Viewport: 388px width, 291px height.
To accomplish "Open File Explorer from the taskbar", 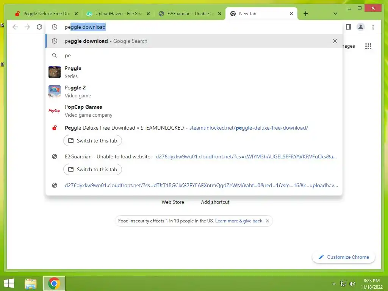I will [31, 283].
